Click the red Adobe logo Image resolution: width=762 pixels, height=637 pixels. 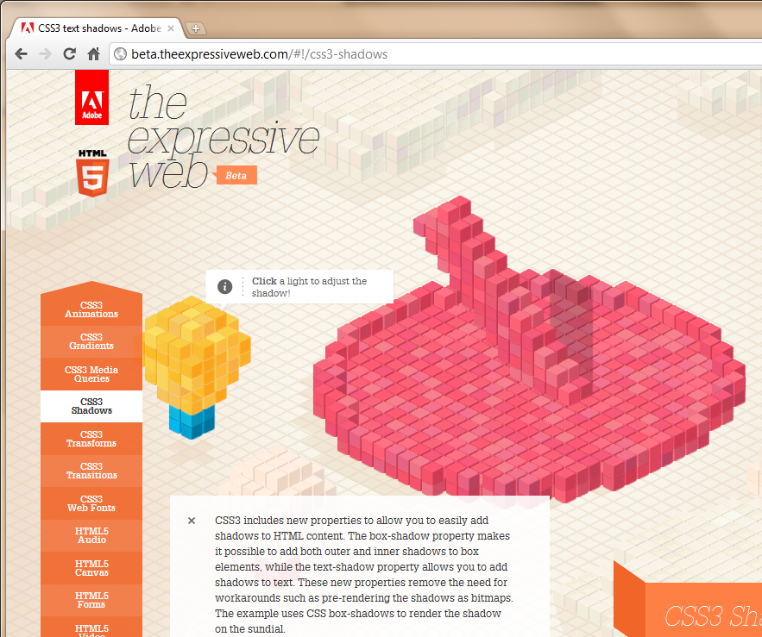coord(91,97)
